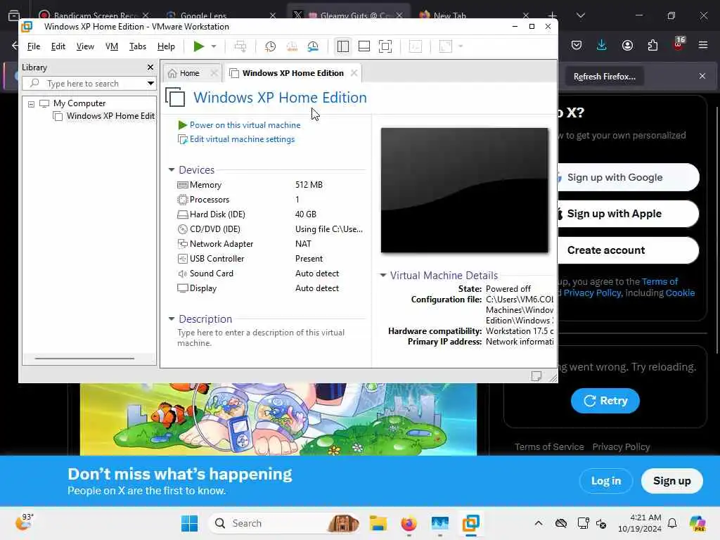Open the Edit menu
The image size is (720, 540).
[58, 46]
